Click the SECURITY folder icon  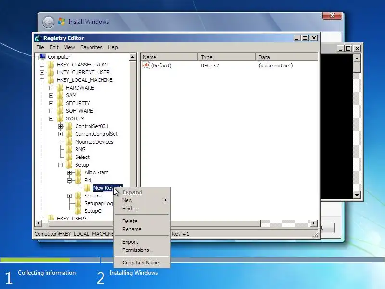click(60, 103)
